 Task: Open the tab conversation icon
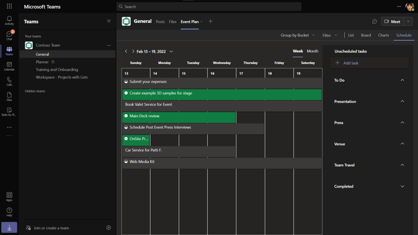[375, 21]
